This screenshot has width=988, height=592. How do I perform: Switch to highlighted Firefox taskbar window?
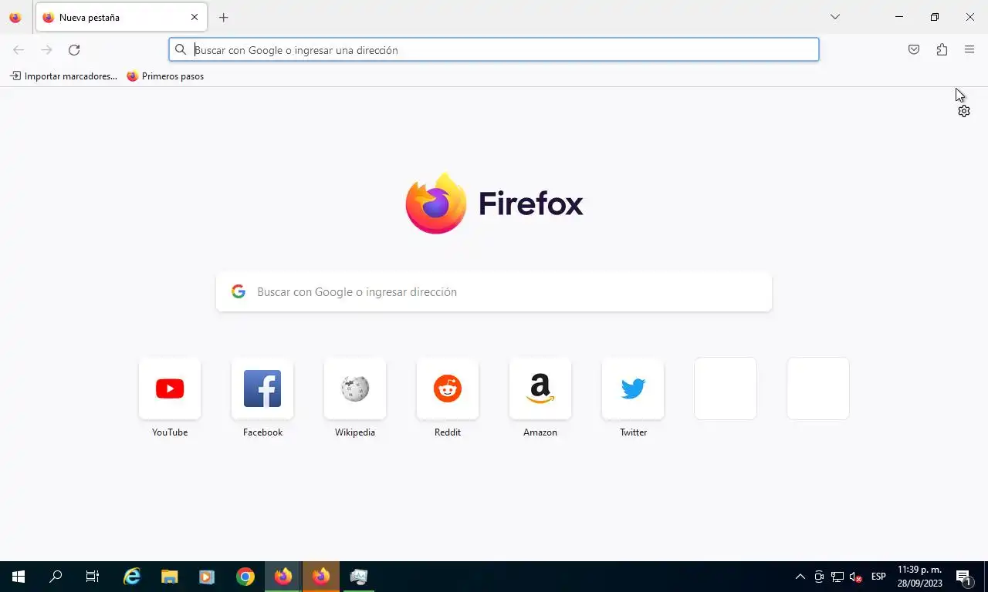click(x=321, y=577)
